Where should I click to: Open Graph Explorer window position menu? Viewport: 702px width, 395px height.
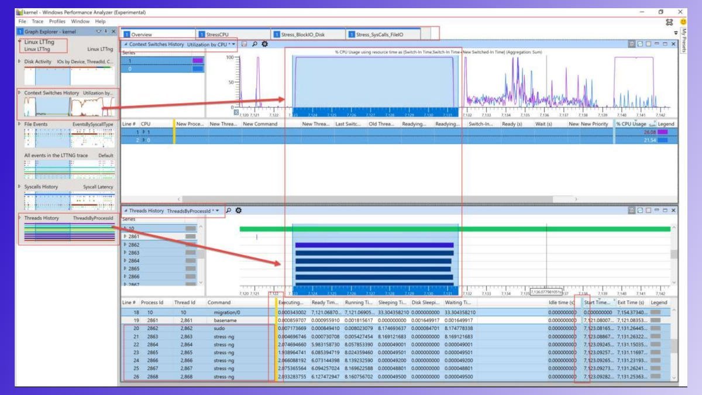[x=99, y=31]
